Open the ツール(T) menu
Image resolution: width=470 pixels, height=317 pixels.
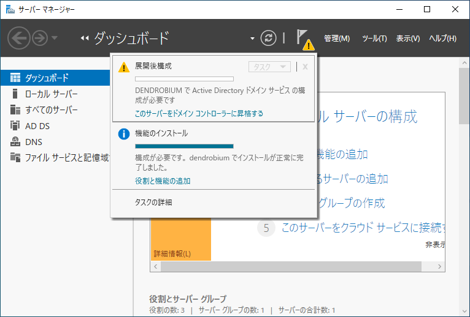pos(374,39)
